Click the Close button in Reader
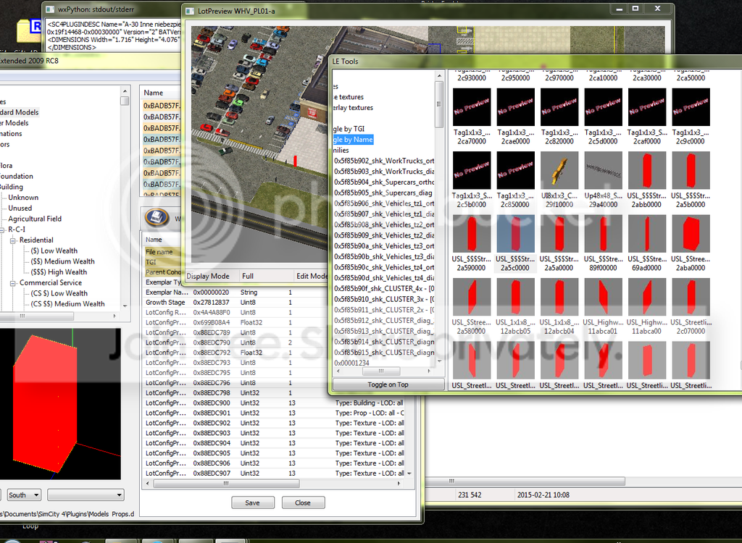Screen dimensions: 742x543 (x=303, y=502)
